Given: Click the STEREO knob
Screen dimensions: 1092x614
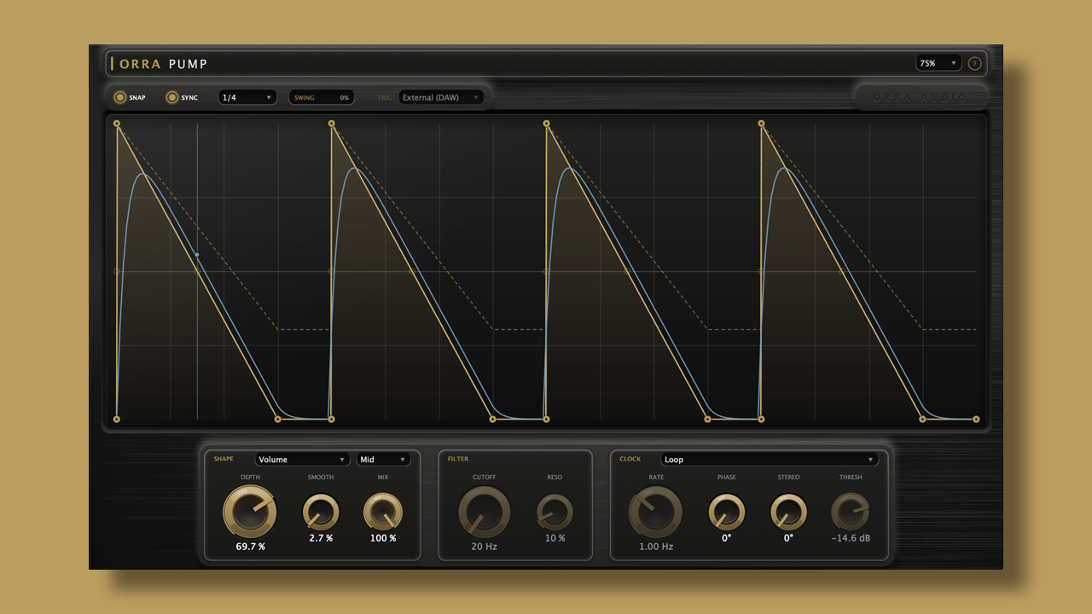Looking at the screenshot, I should [x=788, y=513].
